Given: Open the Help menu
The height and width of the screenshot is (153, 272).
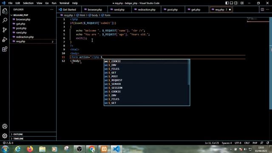Looking at the screenshot, I should 75,3.
